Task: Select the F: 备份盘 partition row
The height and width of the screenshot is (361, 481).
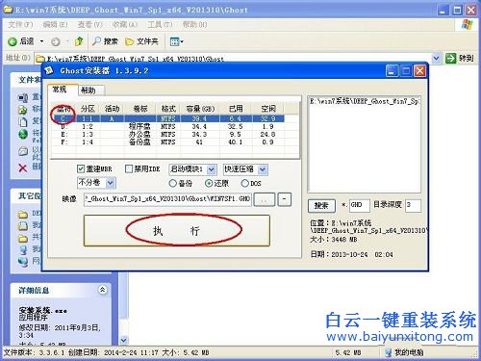Action: click(x=168, y=142)
